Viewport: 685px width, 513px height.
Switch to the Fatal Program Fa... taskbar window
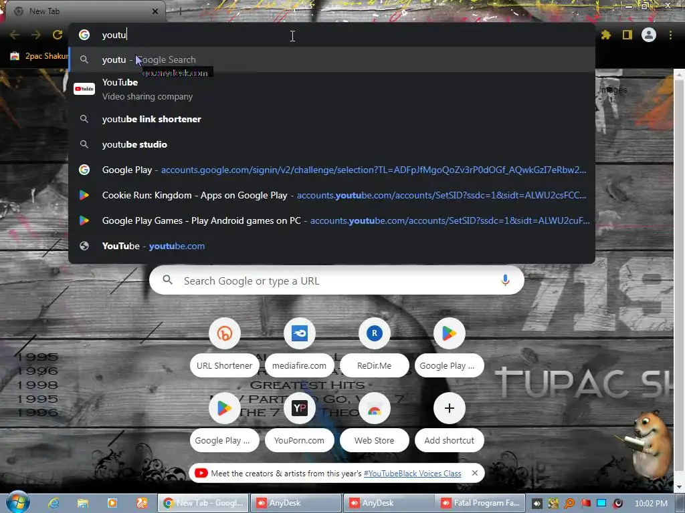[x=480, y=503]
